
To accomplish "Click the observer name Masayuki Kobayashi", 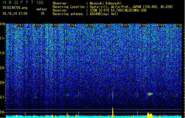I will 106,3.
